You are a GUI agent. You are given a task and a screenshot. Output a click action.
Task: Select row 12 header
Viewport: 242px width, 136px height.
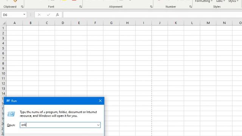point(3,83)
